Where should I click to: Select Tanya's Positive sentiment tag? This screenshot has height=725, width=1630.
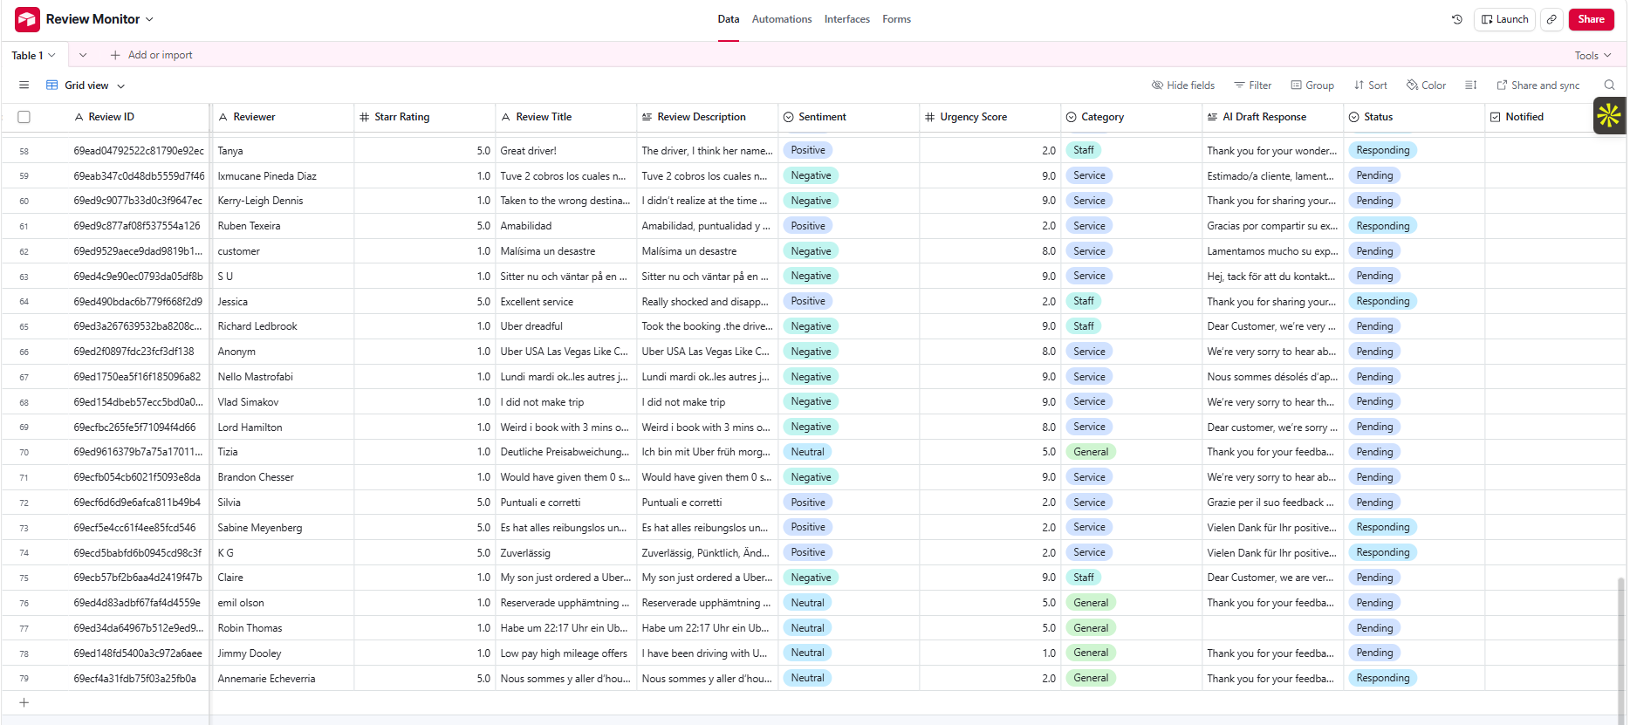[x=808, y=150]
